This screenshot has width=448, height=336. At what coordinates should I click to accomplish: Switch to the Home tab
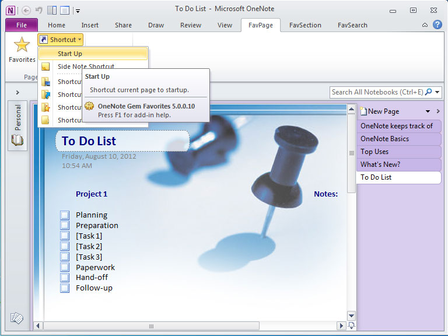pyautogui.click(x=57, y=25)
